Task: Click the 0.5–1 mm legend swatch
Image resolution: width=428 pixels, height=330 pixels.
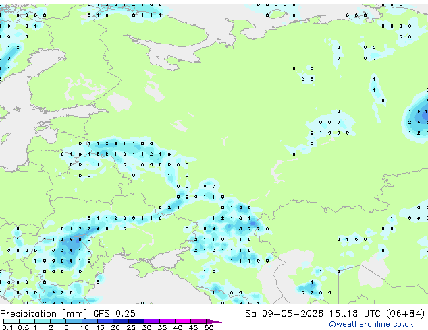Action: (27, 321)
